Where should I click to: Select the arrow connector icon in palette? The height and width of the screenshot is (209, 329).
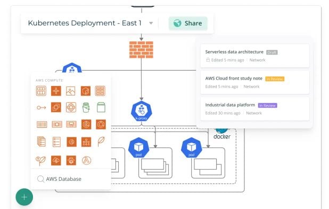[x=41, y=108]
